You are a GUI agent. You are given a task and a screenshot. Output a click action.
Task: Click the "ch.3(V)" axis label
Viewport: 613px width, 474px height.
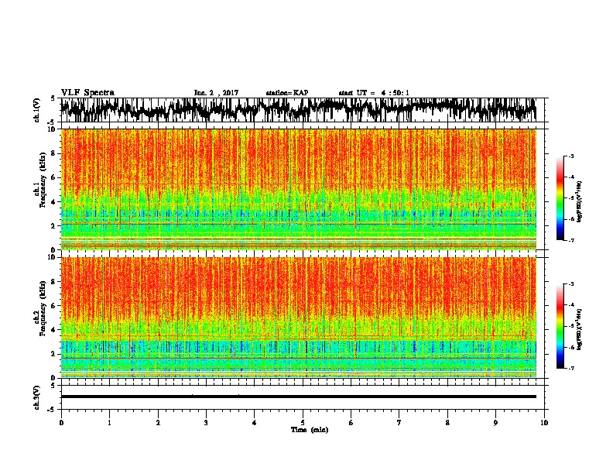coord(37,397)
